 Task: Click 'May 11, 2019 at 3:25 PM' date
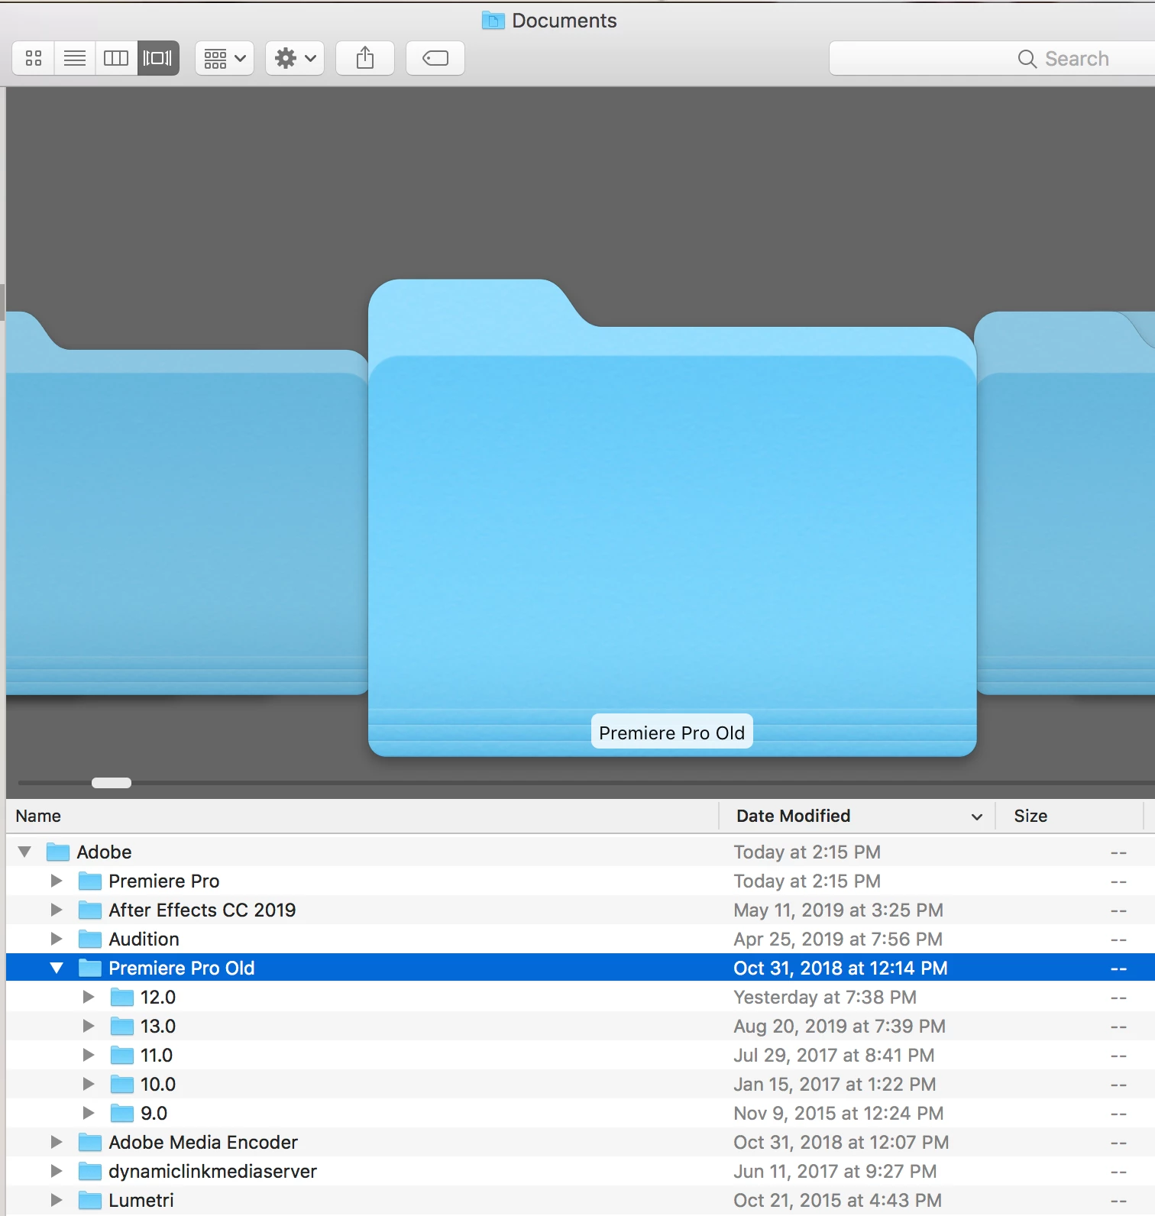839,910
